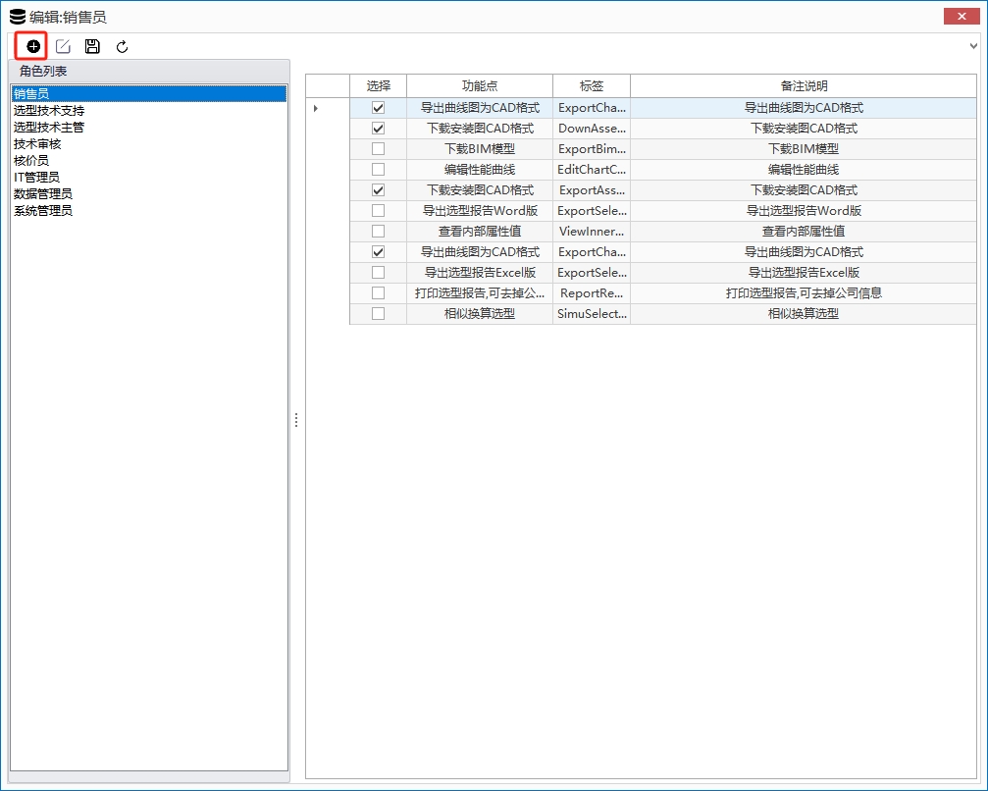Select the 选型技术支持 role
988x791 pixels.
[x=149, y=110]
